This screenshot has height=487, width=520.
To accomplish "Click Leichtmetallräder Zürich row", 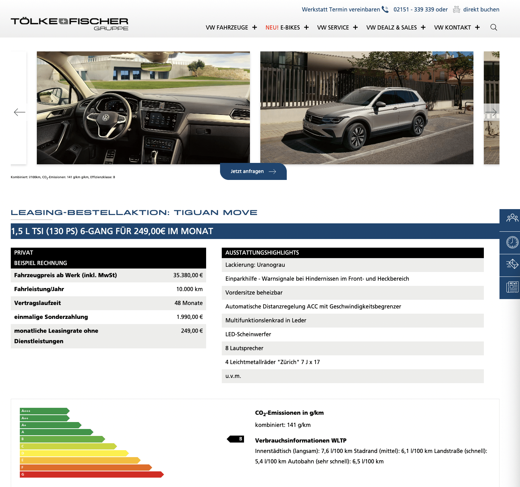I will 353,362.
